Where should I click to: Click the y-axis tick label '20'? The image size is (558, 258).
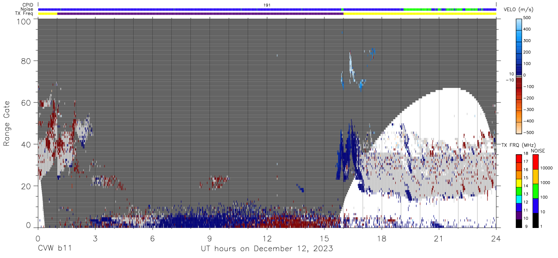[26, 186]
